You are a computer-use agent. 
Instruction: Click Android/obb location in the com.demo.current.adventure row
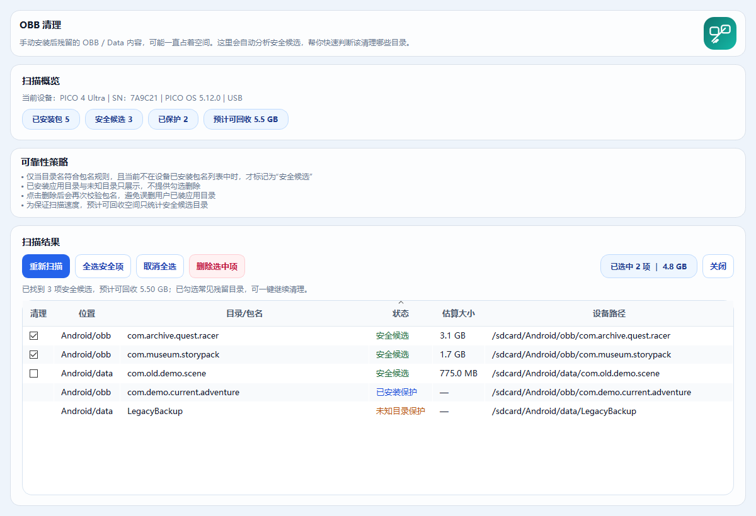[x=86, y=393]
